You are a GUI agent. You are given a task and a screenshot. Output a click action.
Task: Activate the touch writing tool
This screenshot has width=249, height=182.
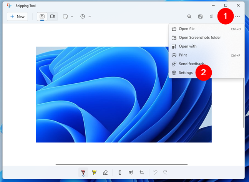(x=131, y=172)
